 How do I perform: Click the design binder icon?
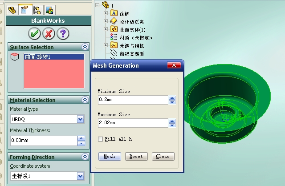(x=114, y=21)
